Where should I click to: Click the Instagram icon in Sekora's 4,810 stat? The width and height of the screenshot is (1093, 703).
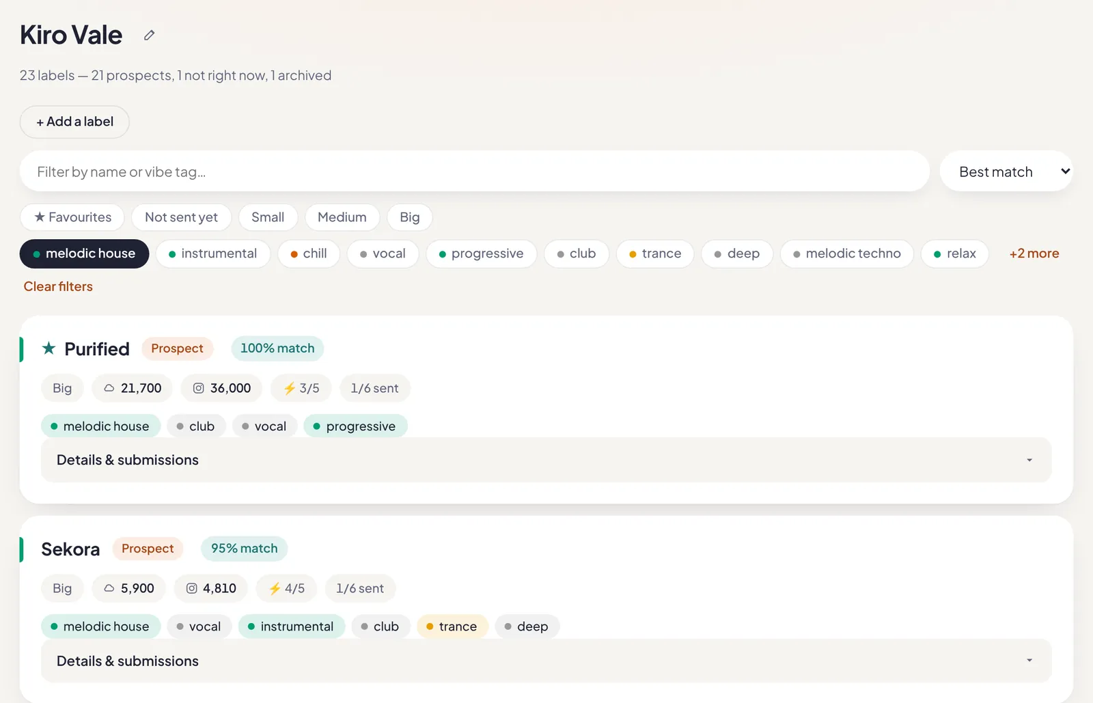[x=192, y=588]
